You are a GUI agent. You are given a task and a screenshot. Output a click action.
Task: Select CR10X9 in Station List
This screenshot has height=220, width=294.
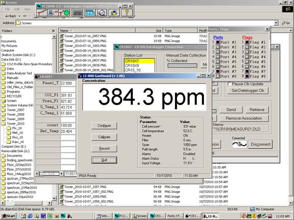pos(140,65)
